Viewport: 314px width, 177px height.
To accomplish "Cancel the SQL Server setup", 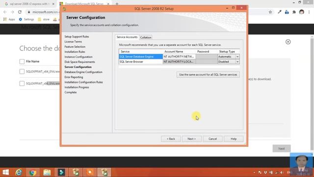I will coord(212,139).
